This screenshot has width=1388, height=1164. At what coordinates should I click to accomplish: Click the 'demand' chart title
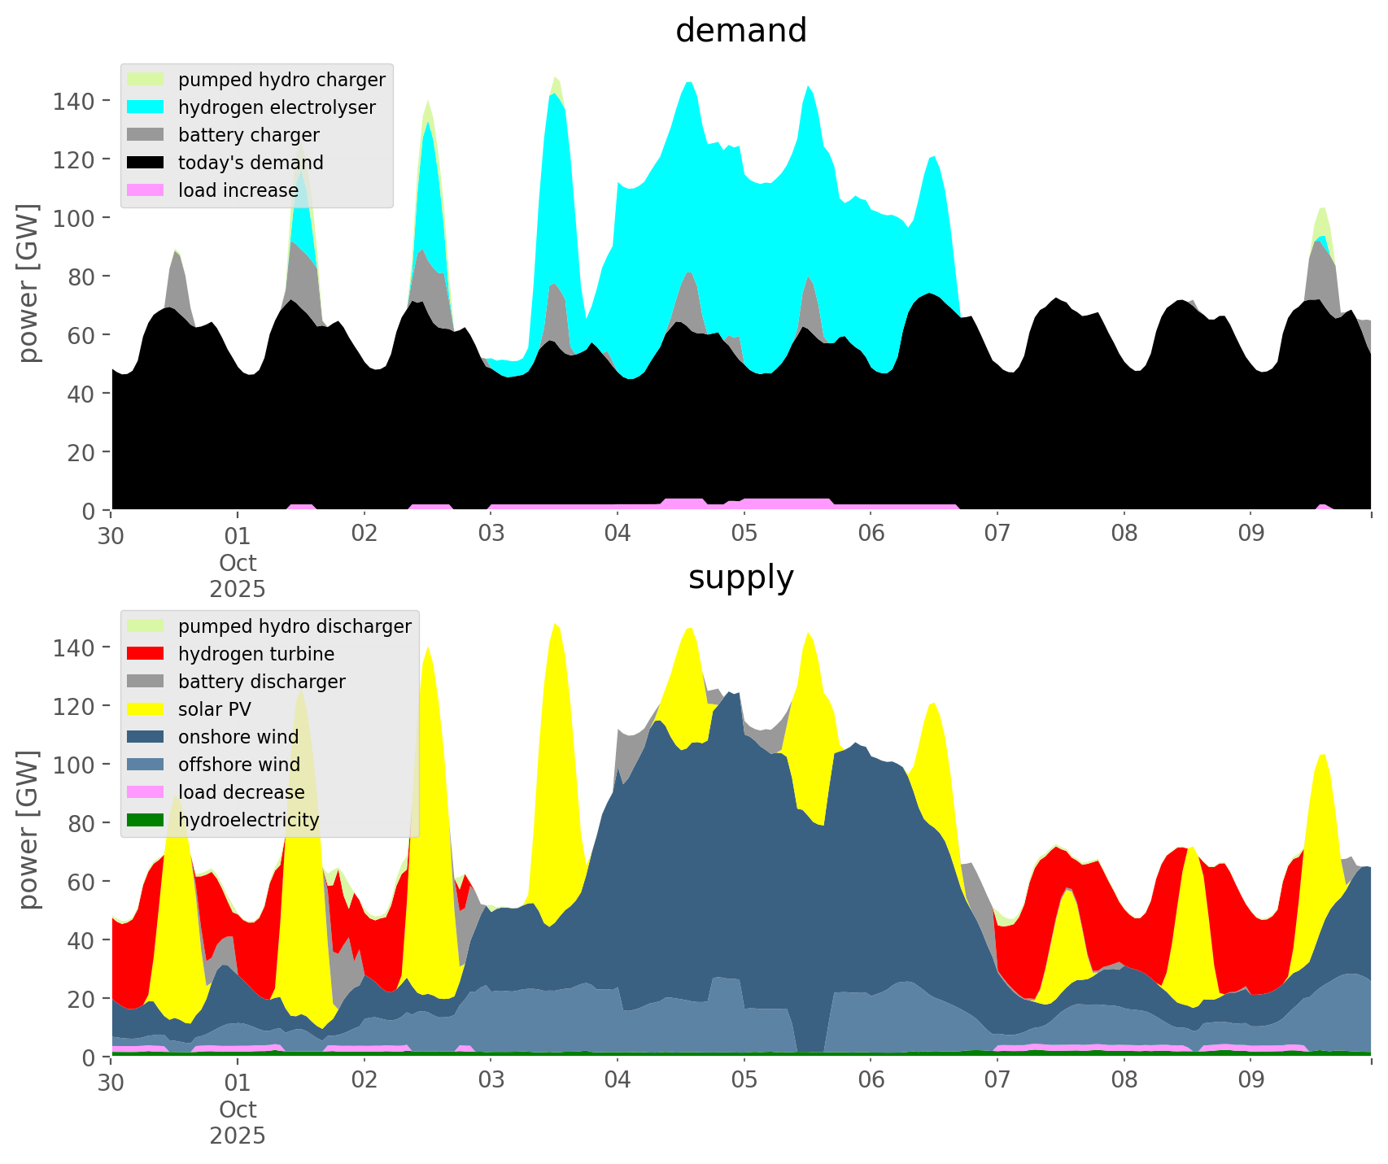[740, 31]
